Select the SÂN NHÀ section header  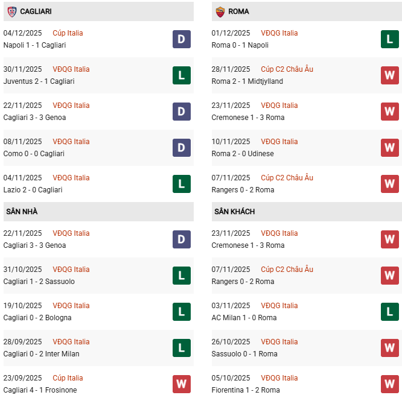click(22, 212)
